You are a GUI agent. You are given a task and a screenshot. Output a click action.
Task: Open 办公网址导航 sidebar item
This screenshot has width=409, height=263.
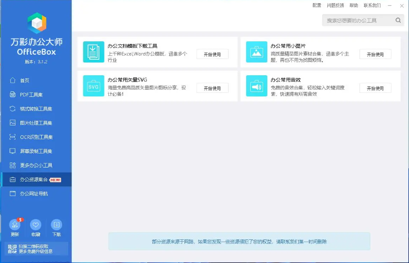[x=34, y=194]
